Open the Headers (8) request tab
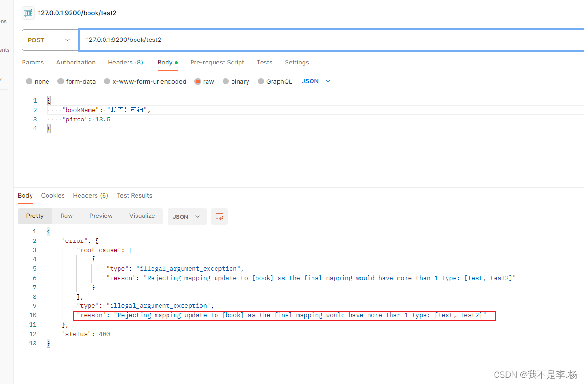This screenshot has width=584, height=384. [x=125, y=63]
